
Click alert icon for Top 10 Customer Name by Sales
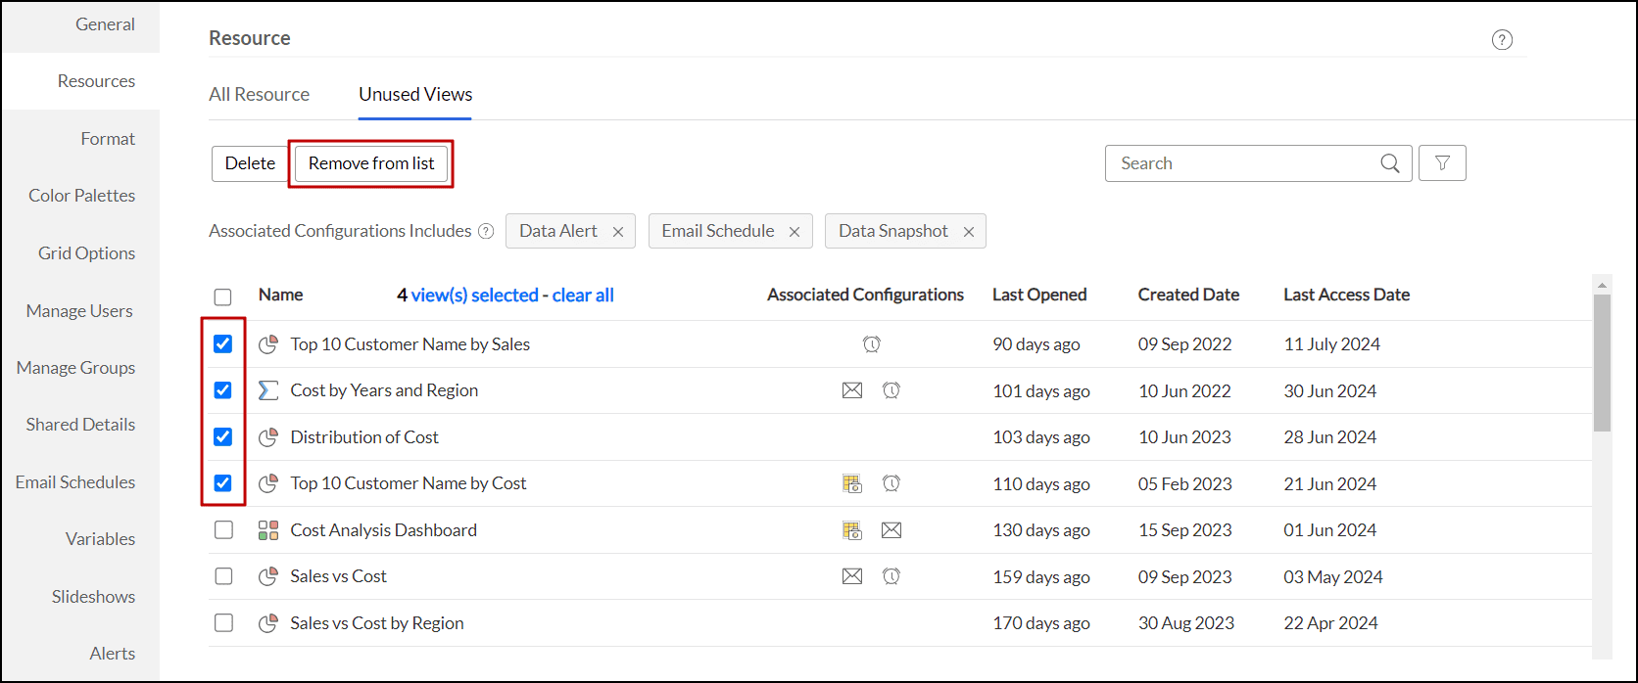(x=872, y=344)
